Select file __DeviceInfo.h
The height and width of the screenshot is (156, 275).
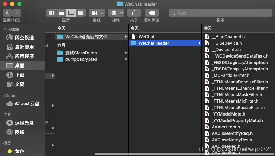pyautogui.click(x=226, y=50)
